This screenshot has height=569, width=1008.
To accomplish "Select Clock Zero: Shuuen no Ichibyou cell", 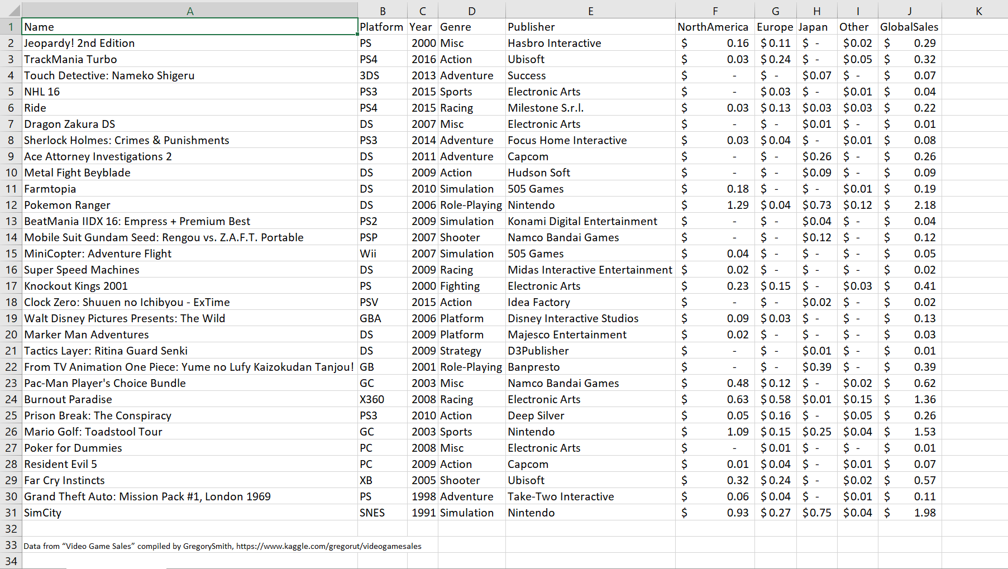I will 190,302.
